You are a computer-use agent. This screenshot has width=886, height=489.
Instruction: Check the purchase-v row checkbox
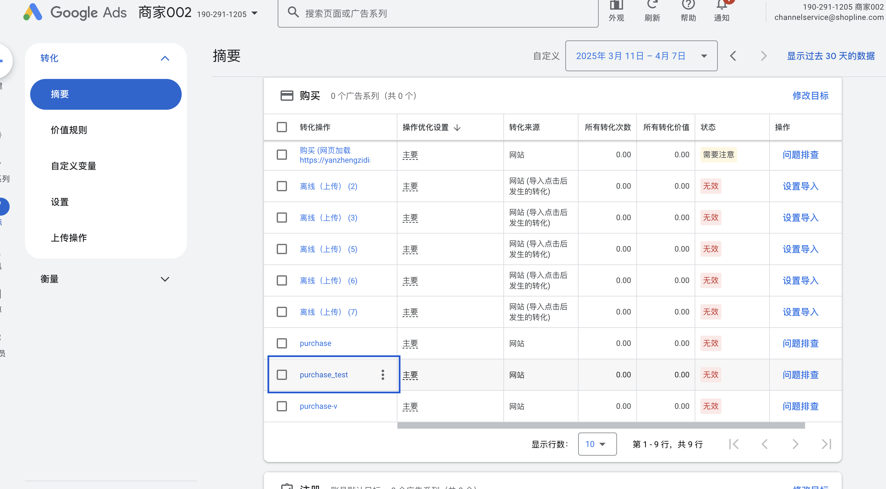(x=282, y=406)
